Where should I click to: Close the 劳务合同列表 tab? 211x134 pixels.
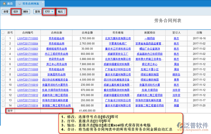pyautogui.click(x=43, y=2)
